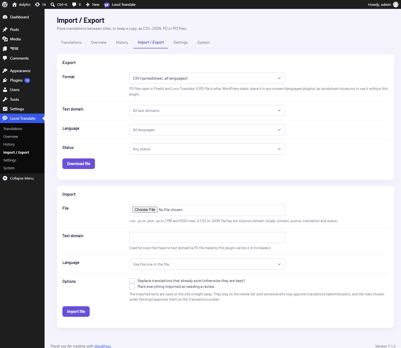Open Overview in sidebar submenu
This screenshot has height=348, width=401.
tap(11, 136)
